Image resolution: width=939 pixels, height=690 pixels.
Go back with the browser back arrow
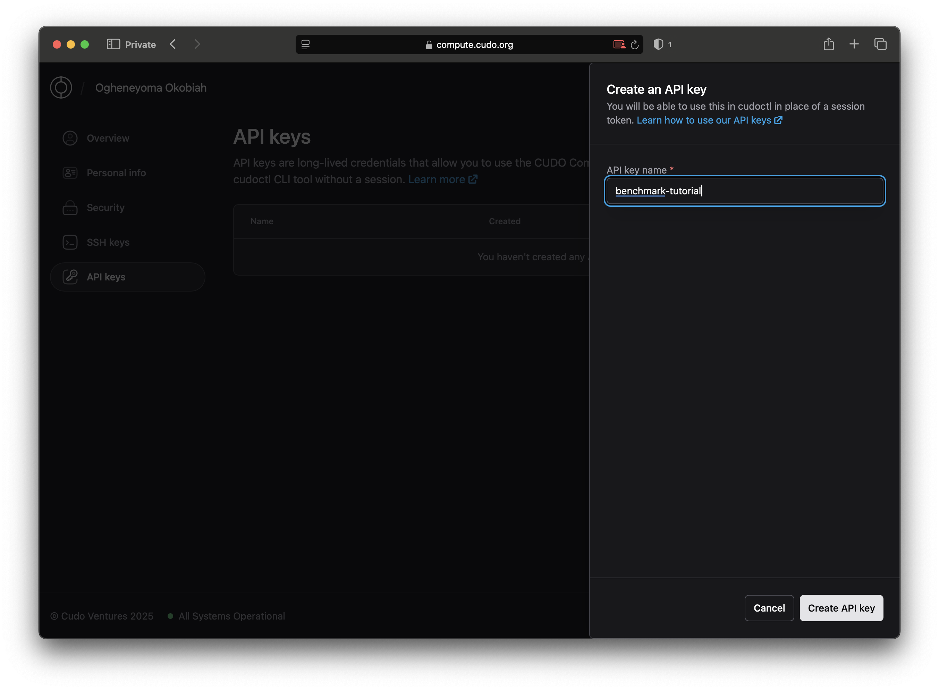tap(173, 44)
